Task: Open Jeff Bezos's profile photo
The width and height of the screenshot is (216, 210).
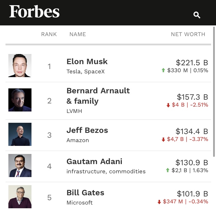Action: coord(20,134)
